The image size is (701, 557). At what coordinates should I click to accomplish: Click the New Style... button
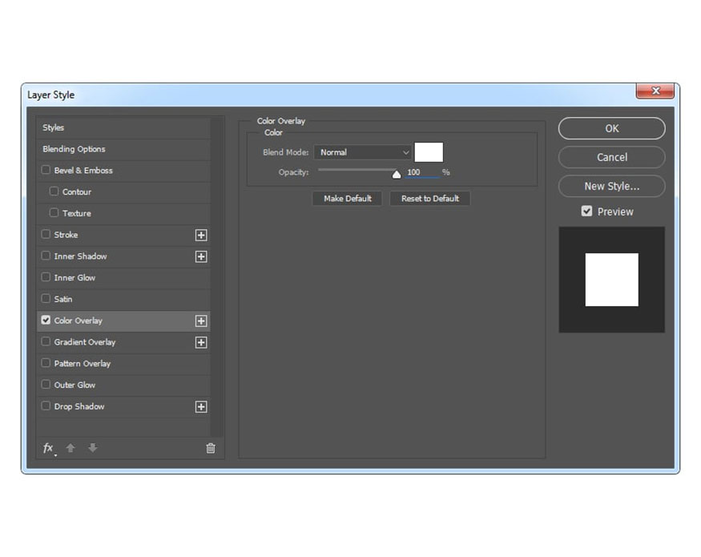[x=611, y=186]
